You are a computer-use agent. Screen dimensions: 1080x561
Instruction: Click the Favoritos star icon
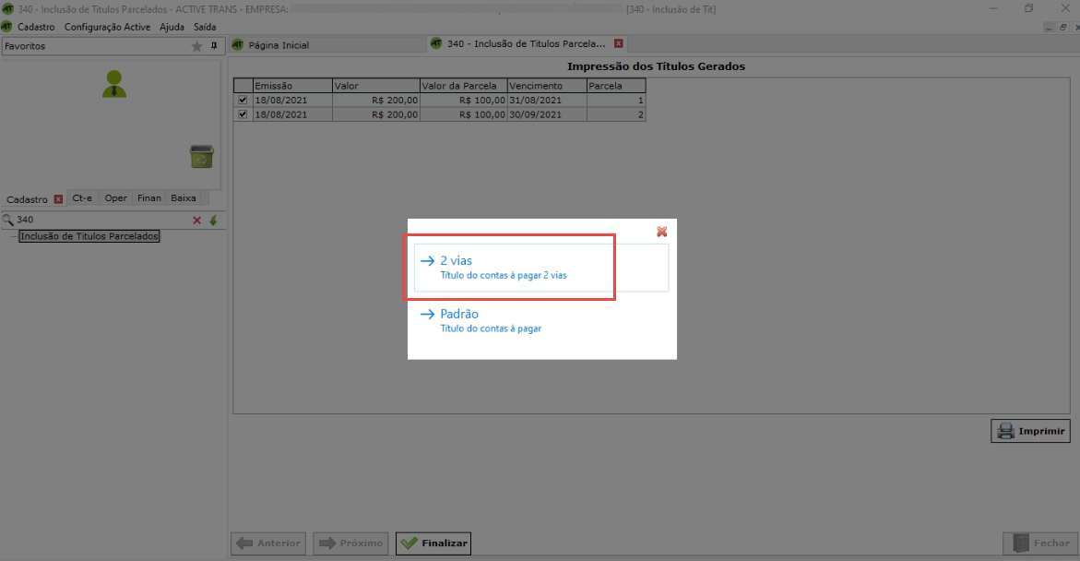click(x=196, y=46)
